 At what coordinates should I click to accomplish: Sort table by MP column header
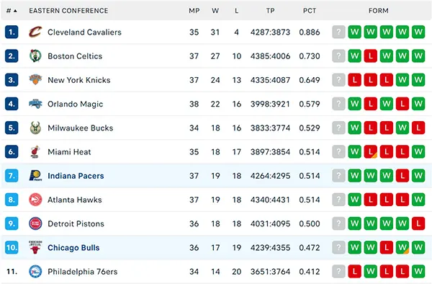click(x=194, y=11)
